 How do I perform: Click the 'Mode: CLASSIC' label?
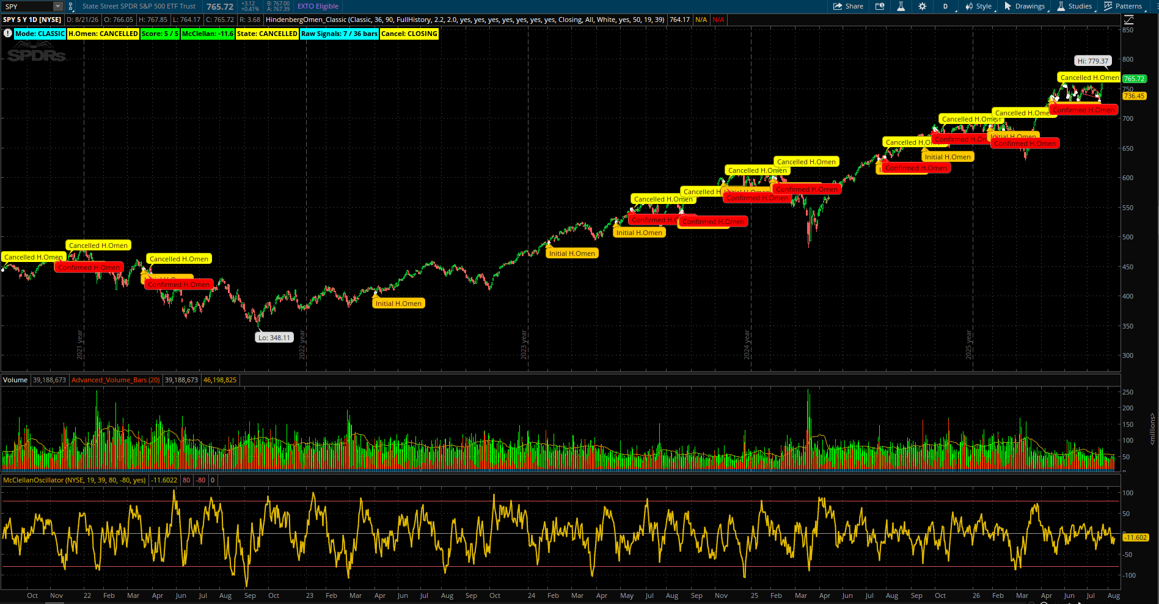[40, 34]
